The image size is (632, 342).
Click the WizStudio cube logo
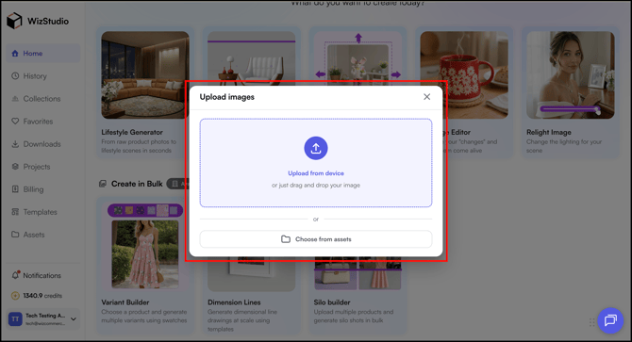(14, 21)
